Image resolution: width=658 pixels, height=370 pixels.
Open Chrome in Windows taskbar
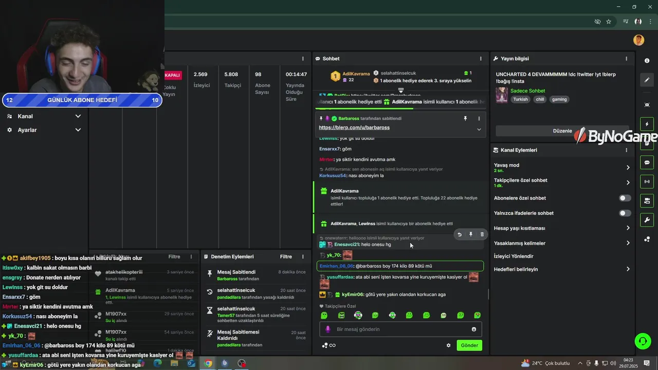(208, 363)
